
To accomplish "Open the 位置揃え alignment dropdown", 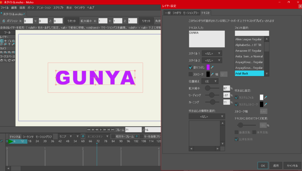I will click(210, 81).
